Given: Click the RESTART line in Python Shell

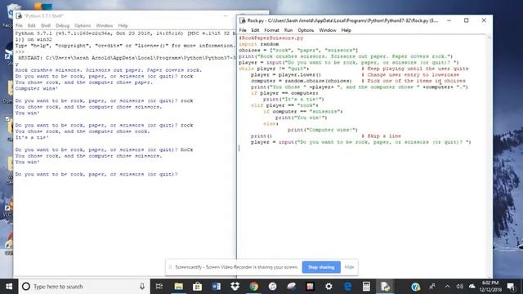Looking at the screenshot, I should pos(127,58).
